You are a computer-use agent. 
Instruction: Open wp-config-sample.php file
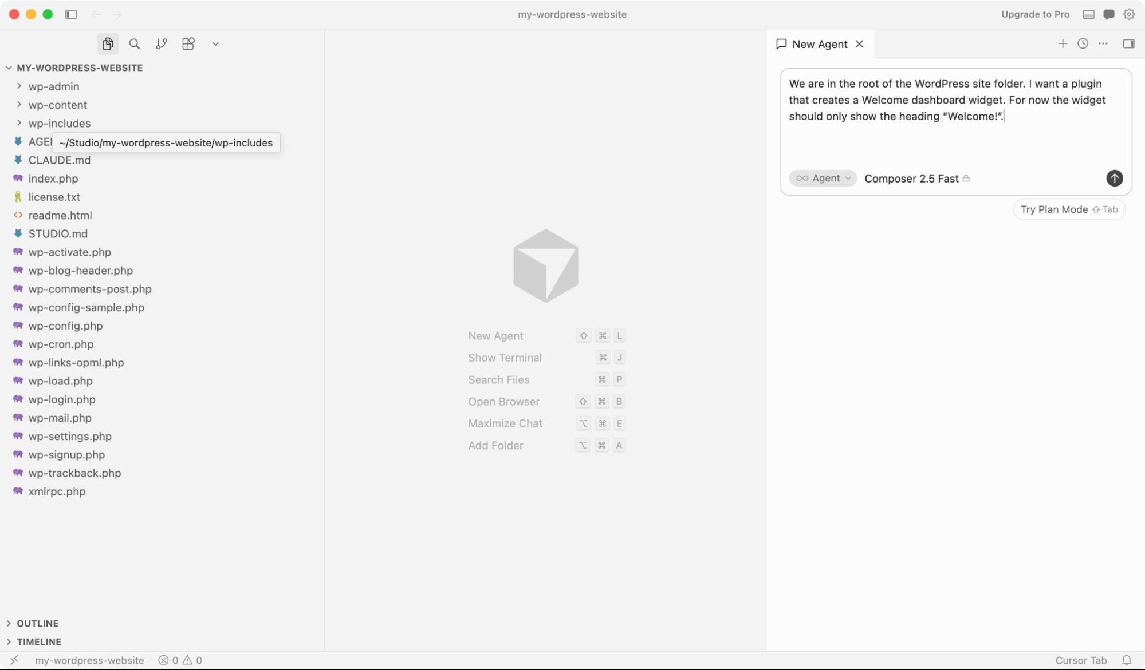click(x=162, y=307)
